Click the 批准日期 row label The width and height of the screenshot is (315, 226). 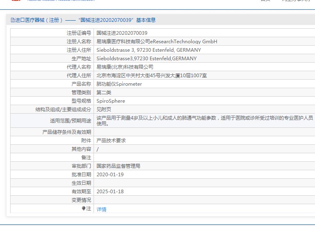click(x=81, y=175)
